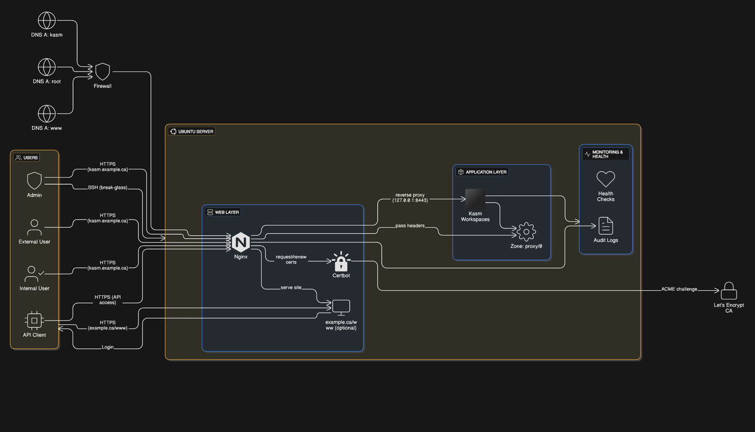Select the DNS A: www globe icon
The width and height of the screenshot is (755, 432).
pos(47,114)
